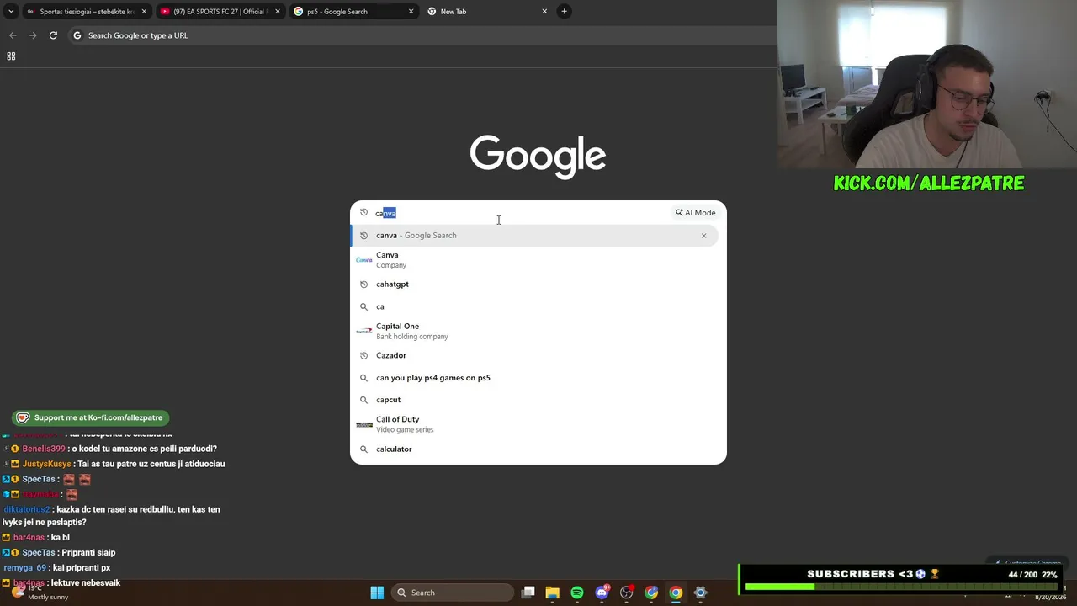Click the Capital One logo icon
The width and height of the screenshot is (1077, 606).
364,332
